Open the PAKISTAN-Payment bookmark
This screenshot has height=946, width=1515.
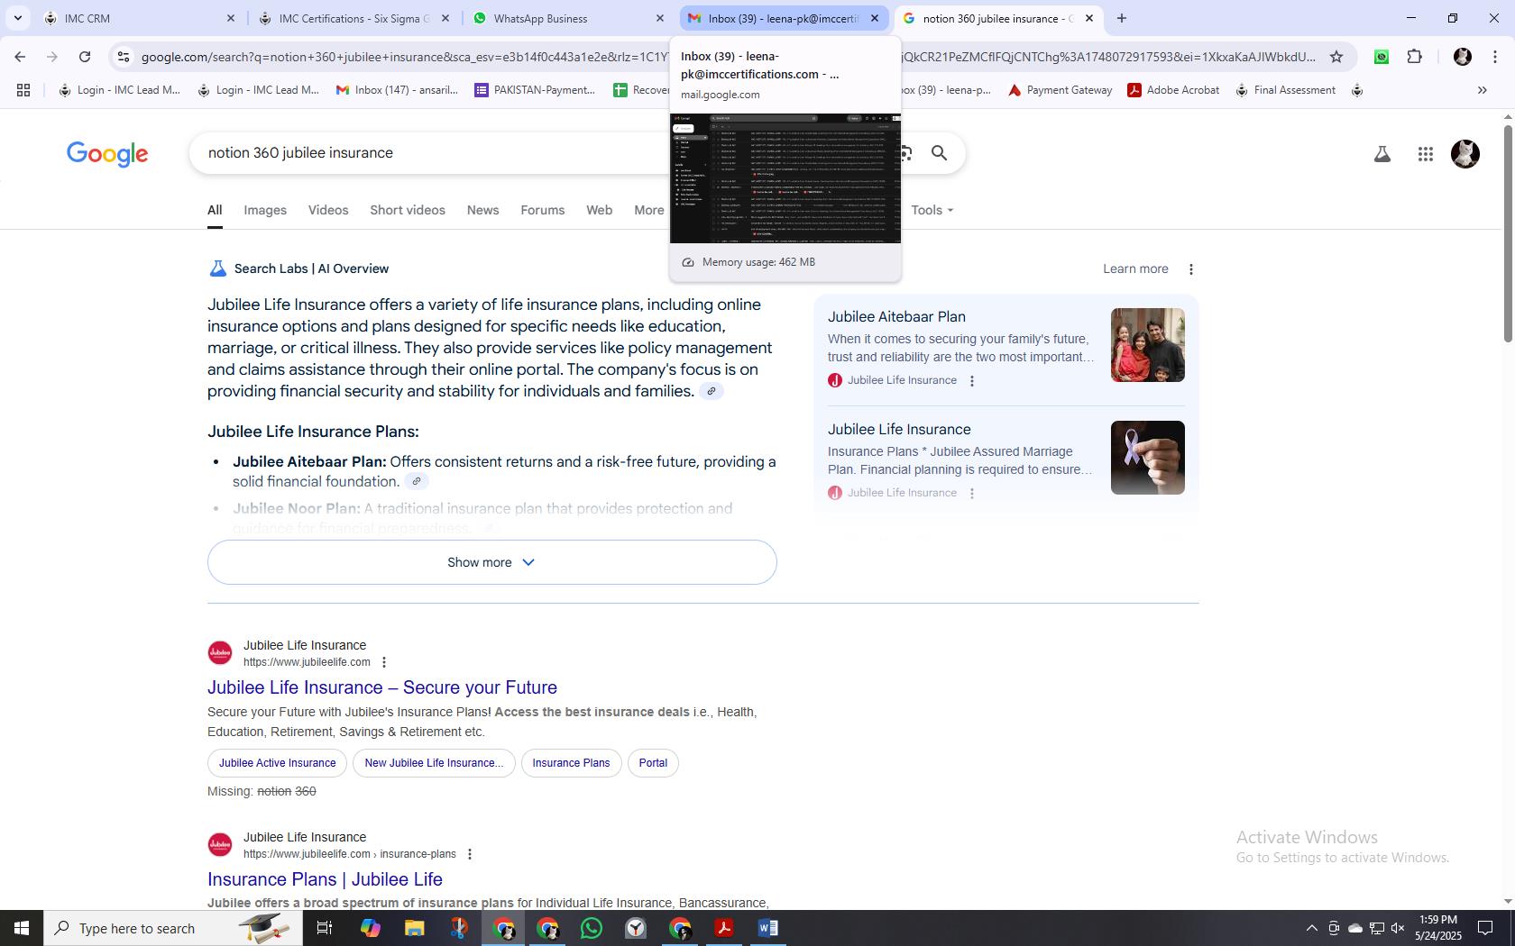tap(535, 90)
